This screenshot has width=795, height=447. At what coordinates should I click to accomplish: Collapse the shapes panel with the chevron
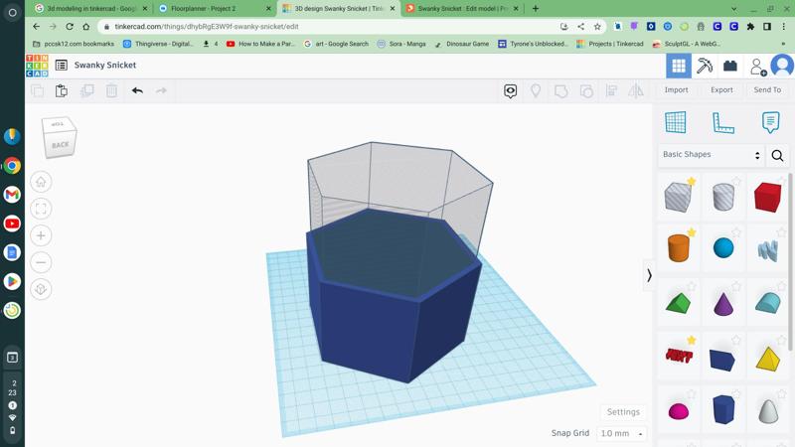tap(649, 275)
